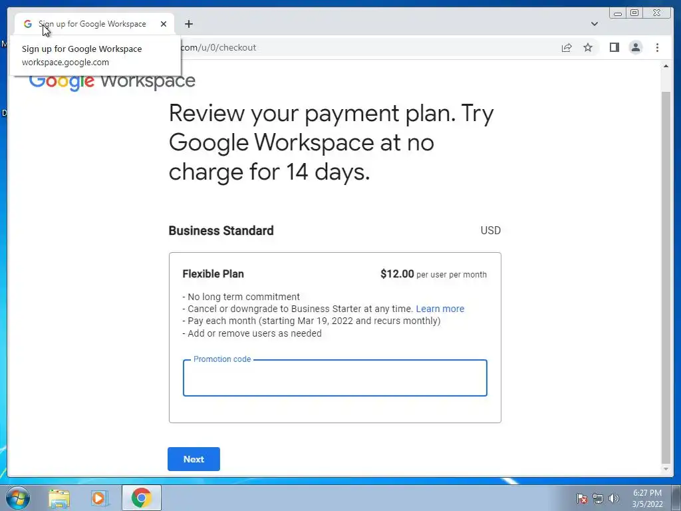Click the taskbar clock showing 6:27 PM
The height and width of the screenshot is (511, 681).
(647, 498)
